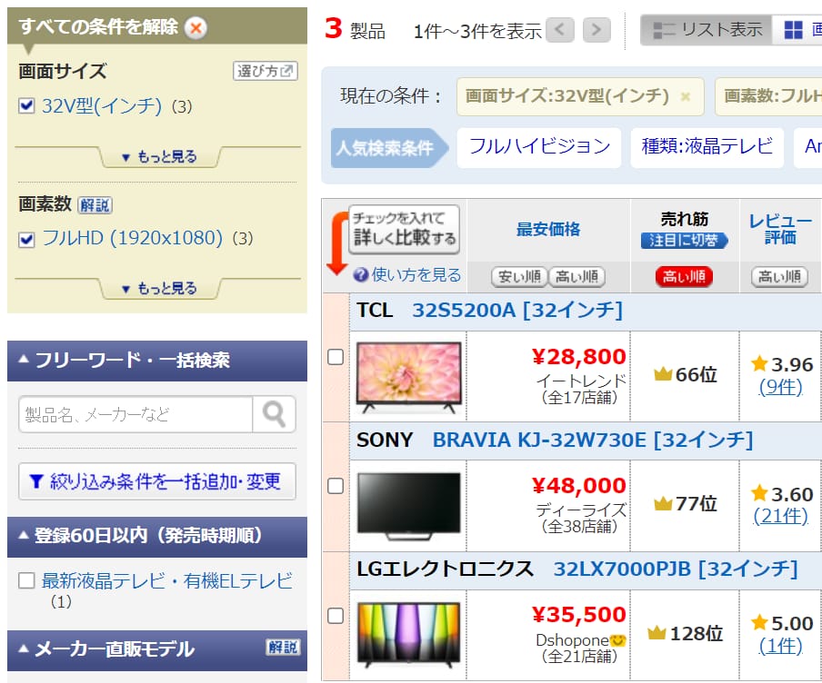Expand もっと見る under 画面サイズ
Viewport: 822px width, 683px height.
[x=158, y=157]
